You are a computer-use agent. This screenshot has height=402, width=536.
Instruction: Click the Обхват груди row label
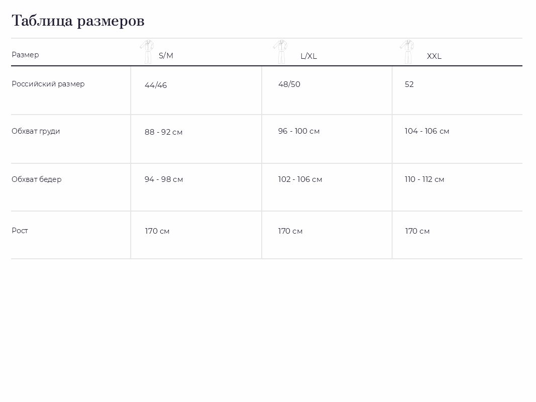(x=36, y=131)
